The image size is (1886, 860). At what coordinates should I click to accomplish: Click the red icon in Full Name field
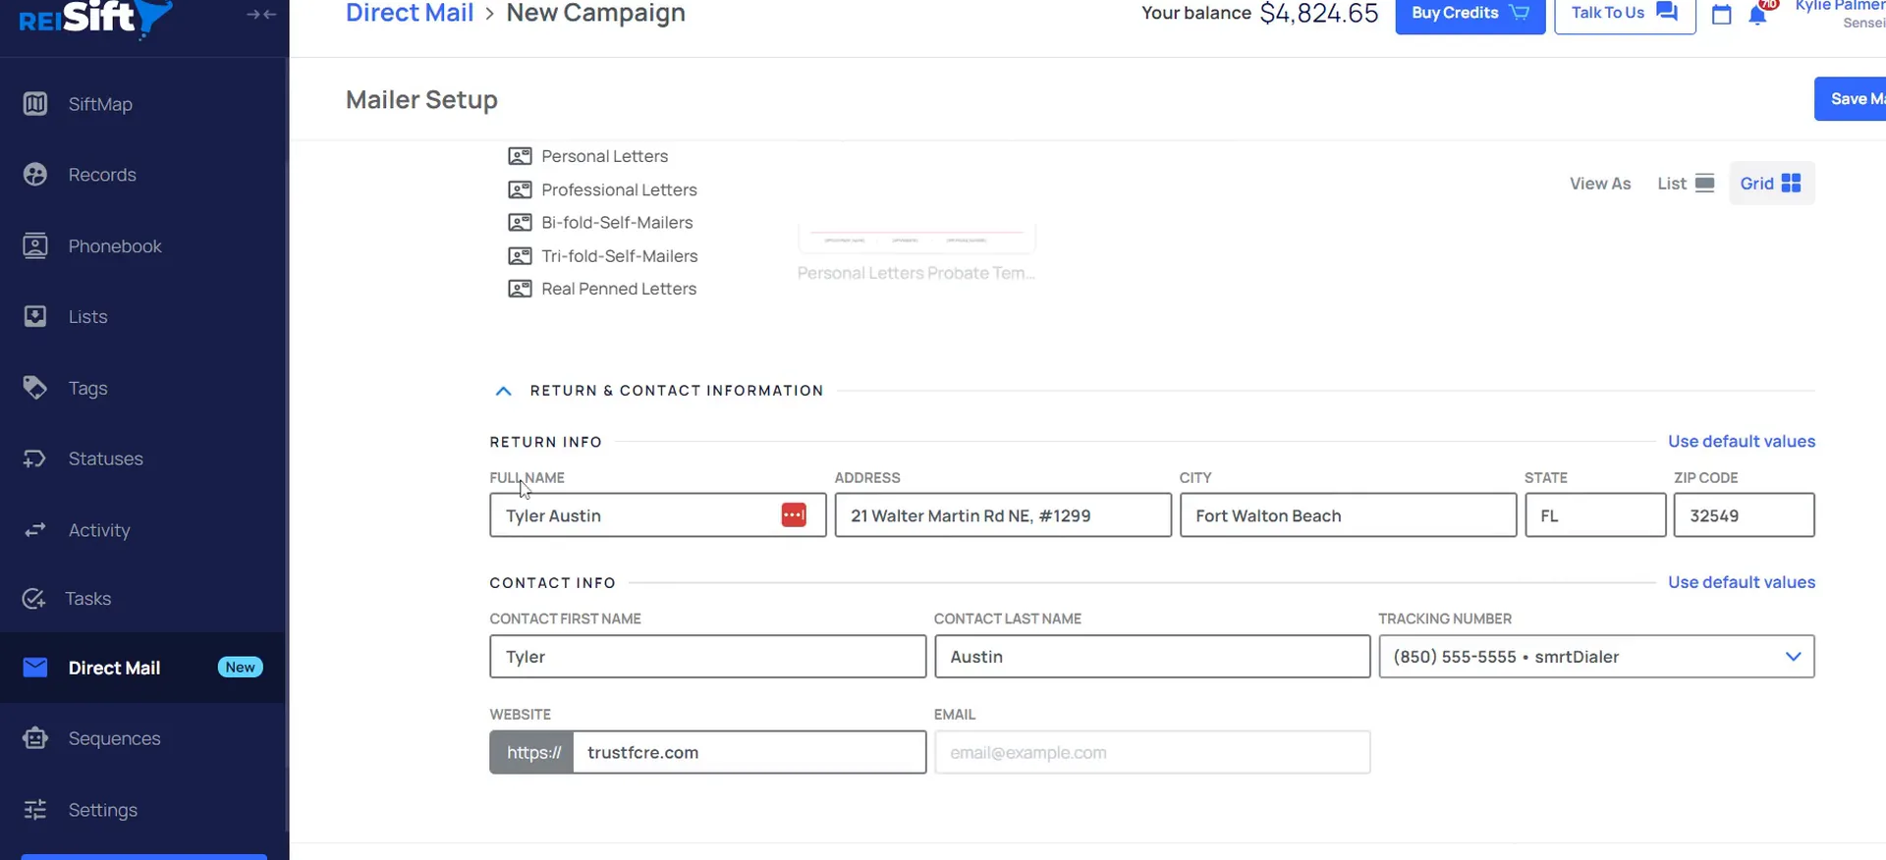[x=794, y=515]
